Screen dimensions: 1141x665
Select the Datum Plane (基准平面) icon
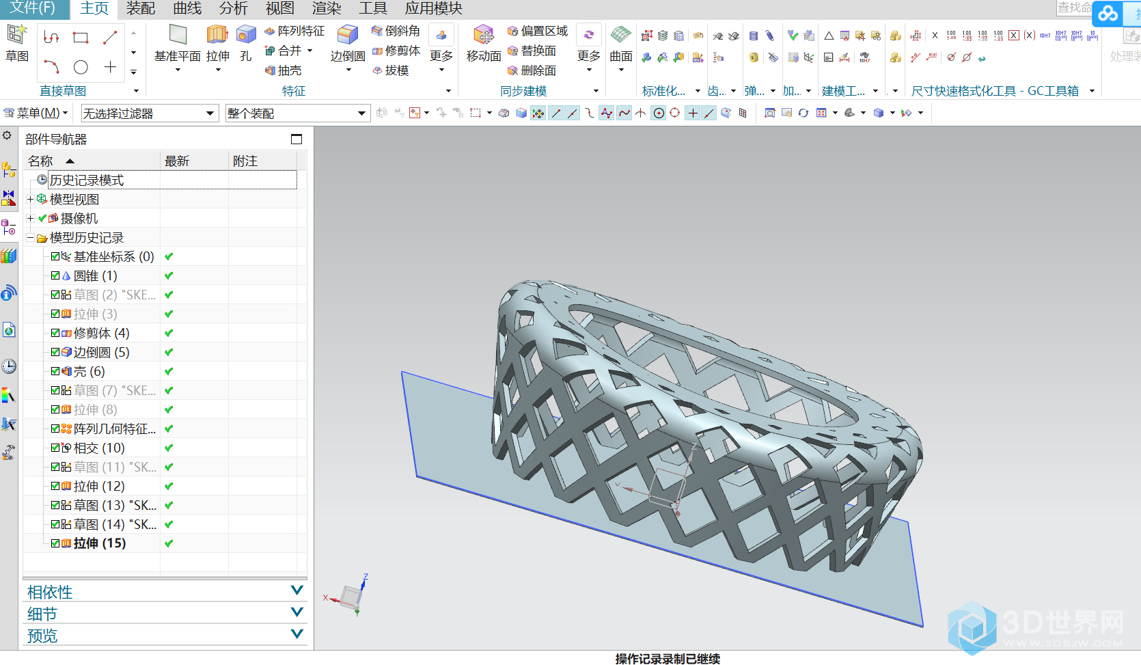pyautogui.click(x=178, y=34)
